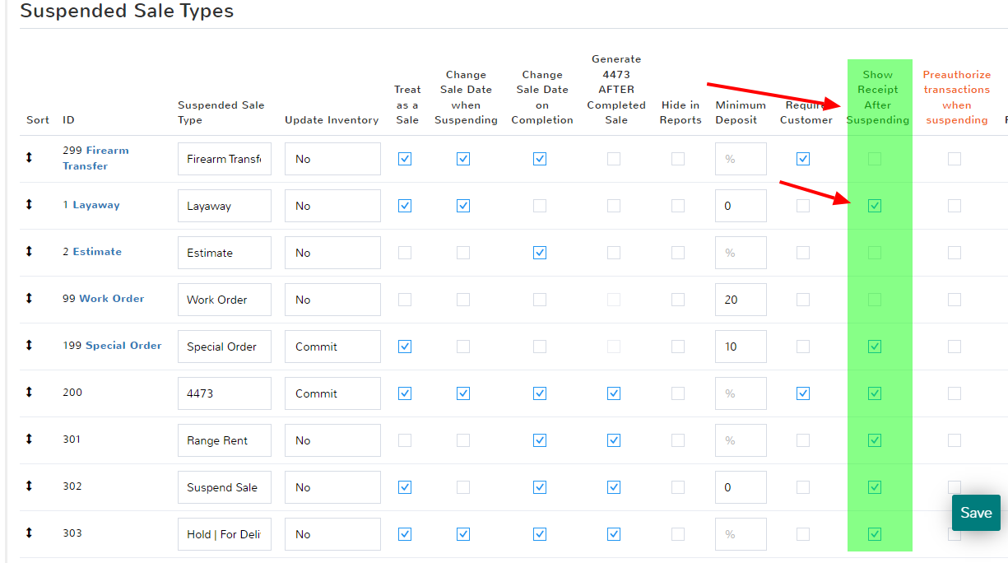Enable Treat as a Sale for Work Order
Image resolution: width=1008 pixels, height=563 pixels.
point(404,300)
